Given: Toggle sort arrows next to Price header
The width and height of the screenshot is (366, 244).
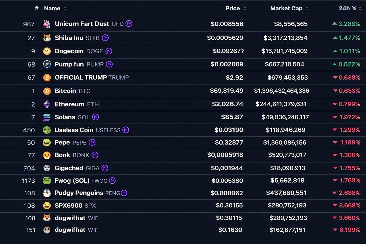Looking at the screenshot, I should pyautogui.click(x=245, y=9).
